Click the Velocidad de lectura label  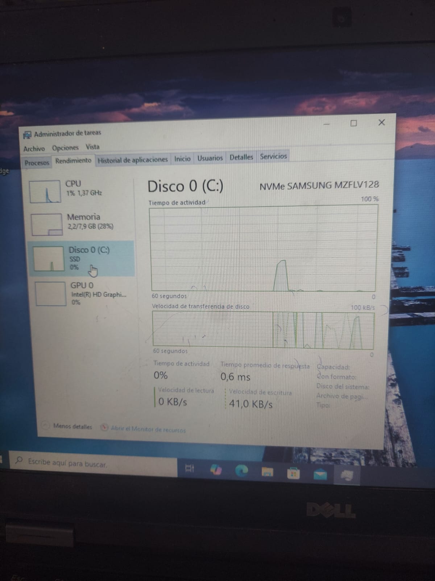tap(186, 390)
